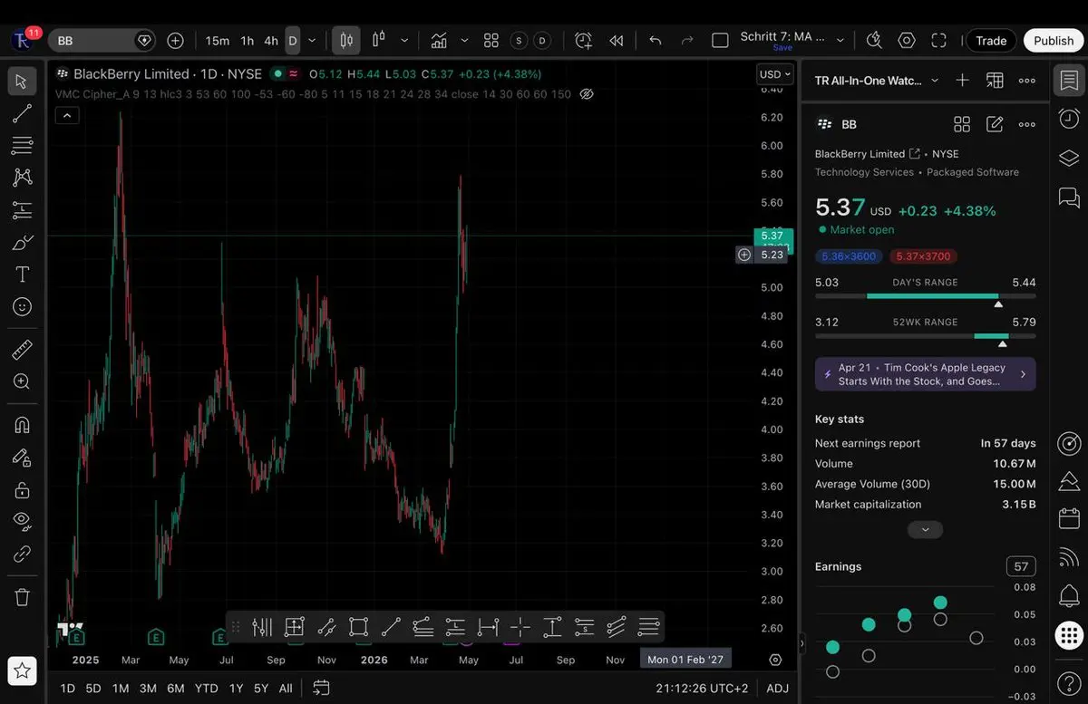The width and height of the screenshot is (1088, 704).
Task: Select the YTD time range
Action: coord(207,689)
